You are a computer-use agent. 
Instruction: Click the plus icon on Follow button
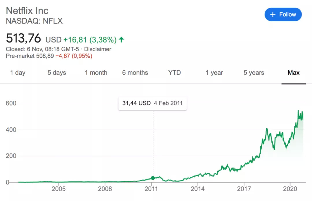pos(273,14)
